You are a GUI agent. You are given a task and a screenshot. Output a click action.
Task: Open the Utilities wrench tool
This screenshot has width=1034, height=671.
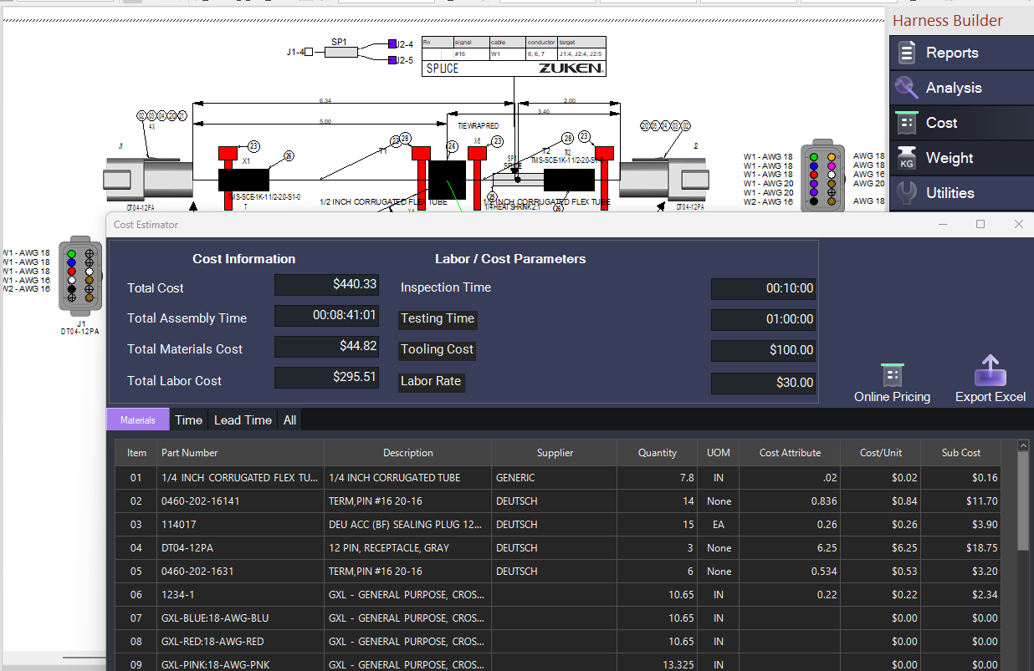(907, 193)
